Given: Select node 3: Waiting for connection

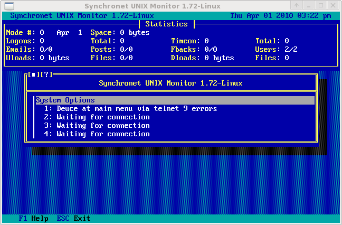Looking at the screenshot, I should 175,126.
